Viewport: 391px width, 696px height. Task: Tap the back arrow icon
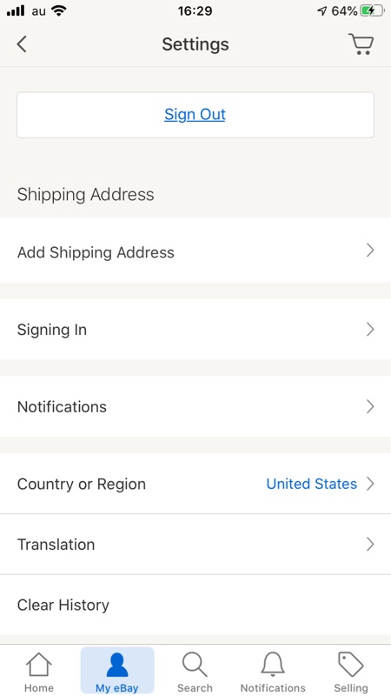22,44
